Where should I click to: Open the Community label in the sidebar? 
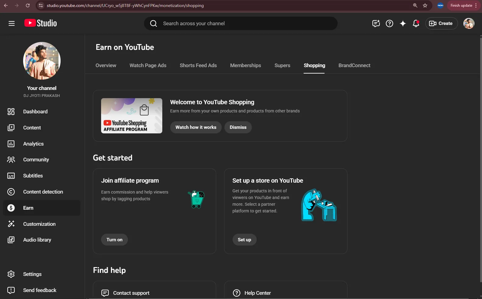pos(36,160)
